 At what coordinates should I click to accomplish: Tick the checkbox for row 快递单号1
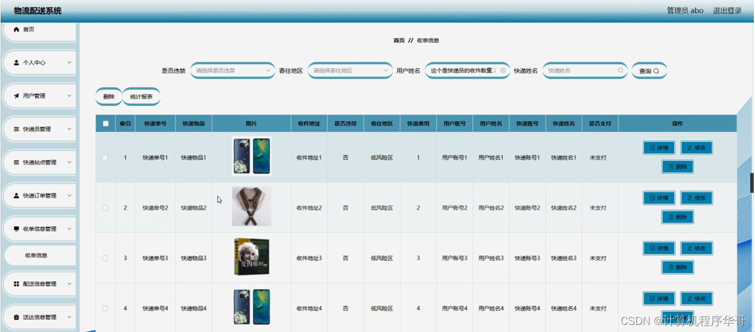coord(105,158)
